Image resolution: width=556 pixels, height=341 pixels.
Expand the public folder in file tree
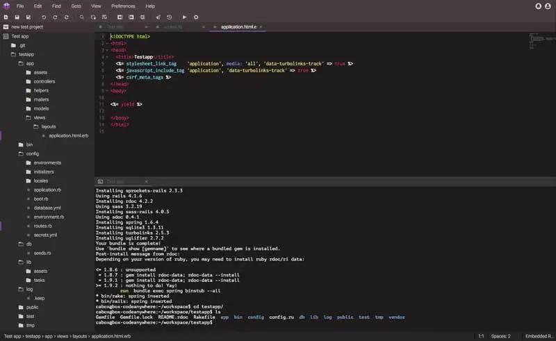[32, 307]
